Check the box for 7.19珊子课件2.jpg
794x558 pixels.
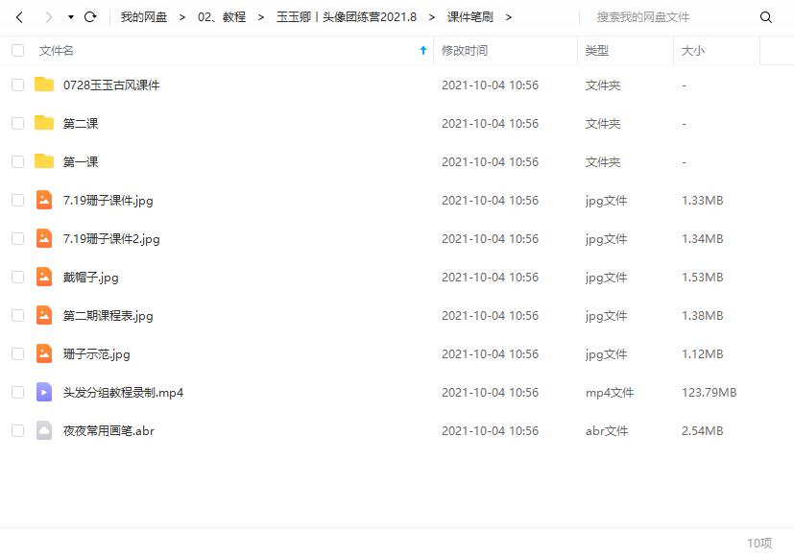pyautogui.click(x=17, y=238)
